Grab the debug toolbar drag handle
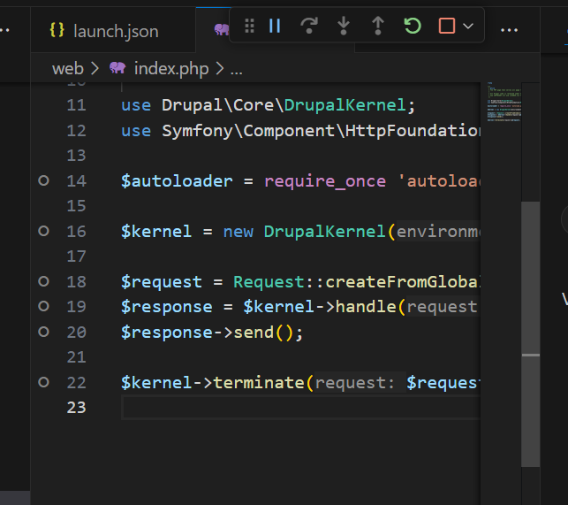This screenshot has width=568, height=505. click(249, 26)
